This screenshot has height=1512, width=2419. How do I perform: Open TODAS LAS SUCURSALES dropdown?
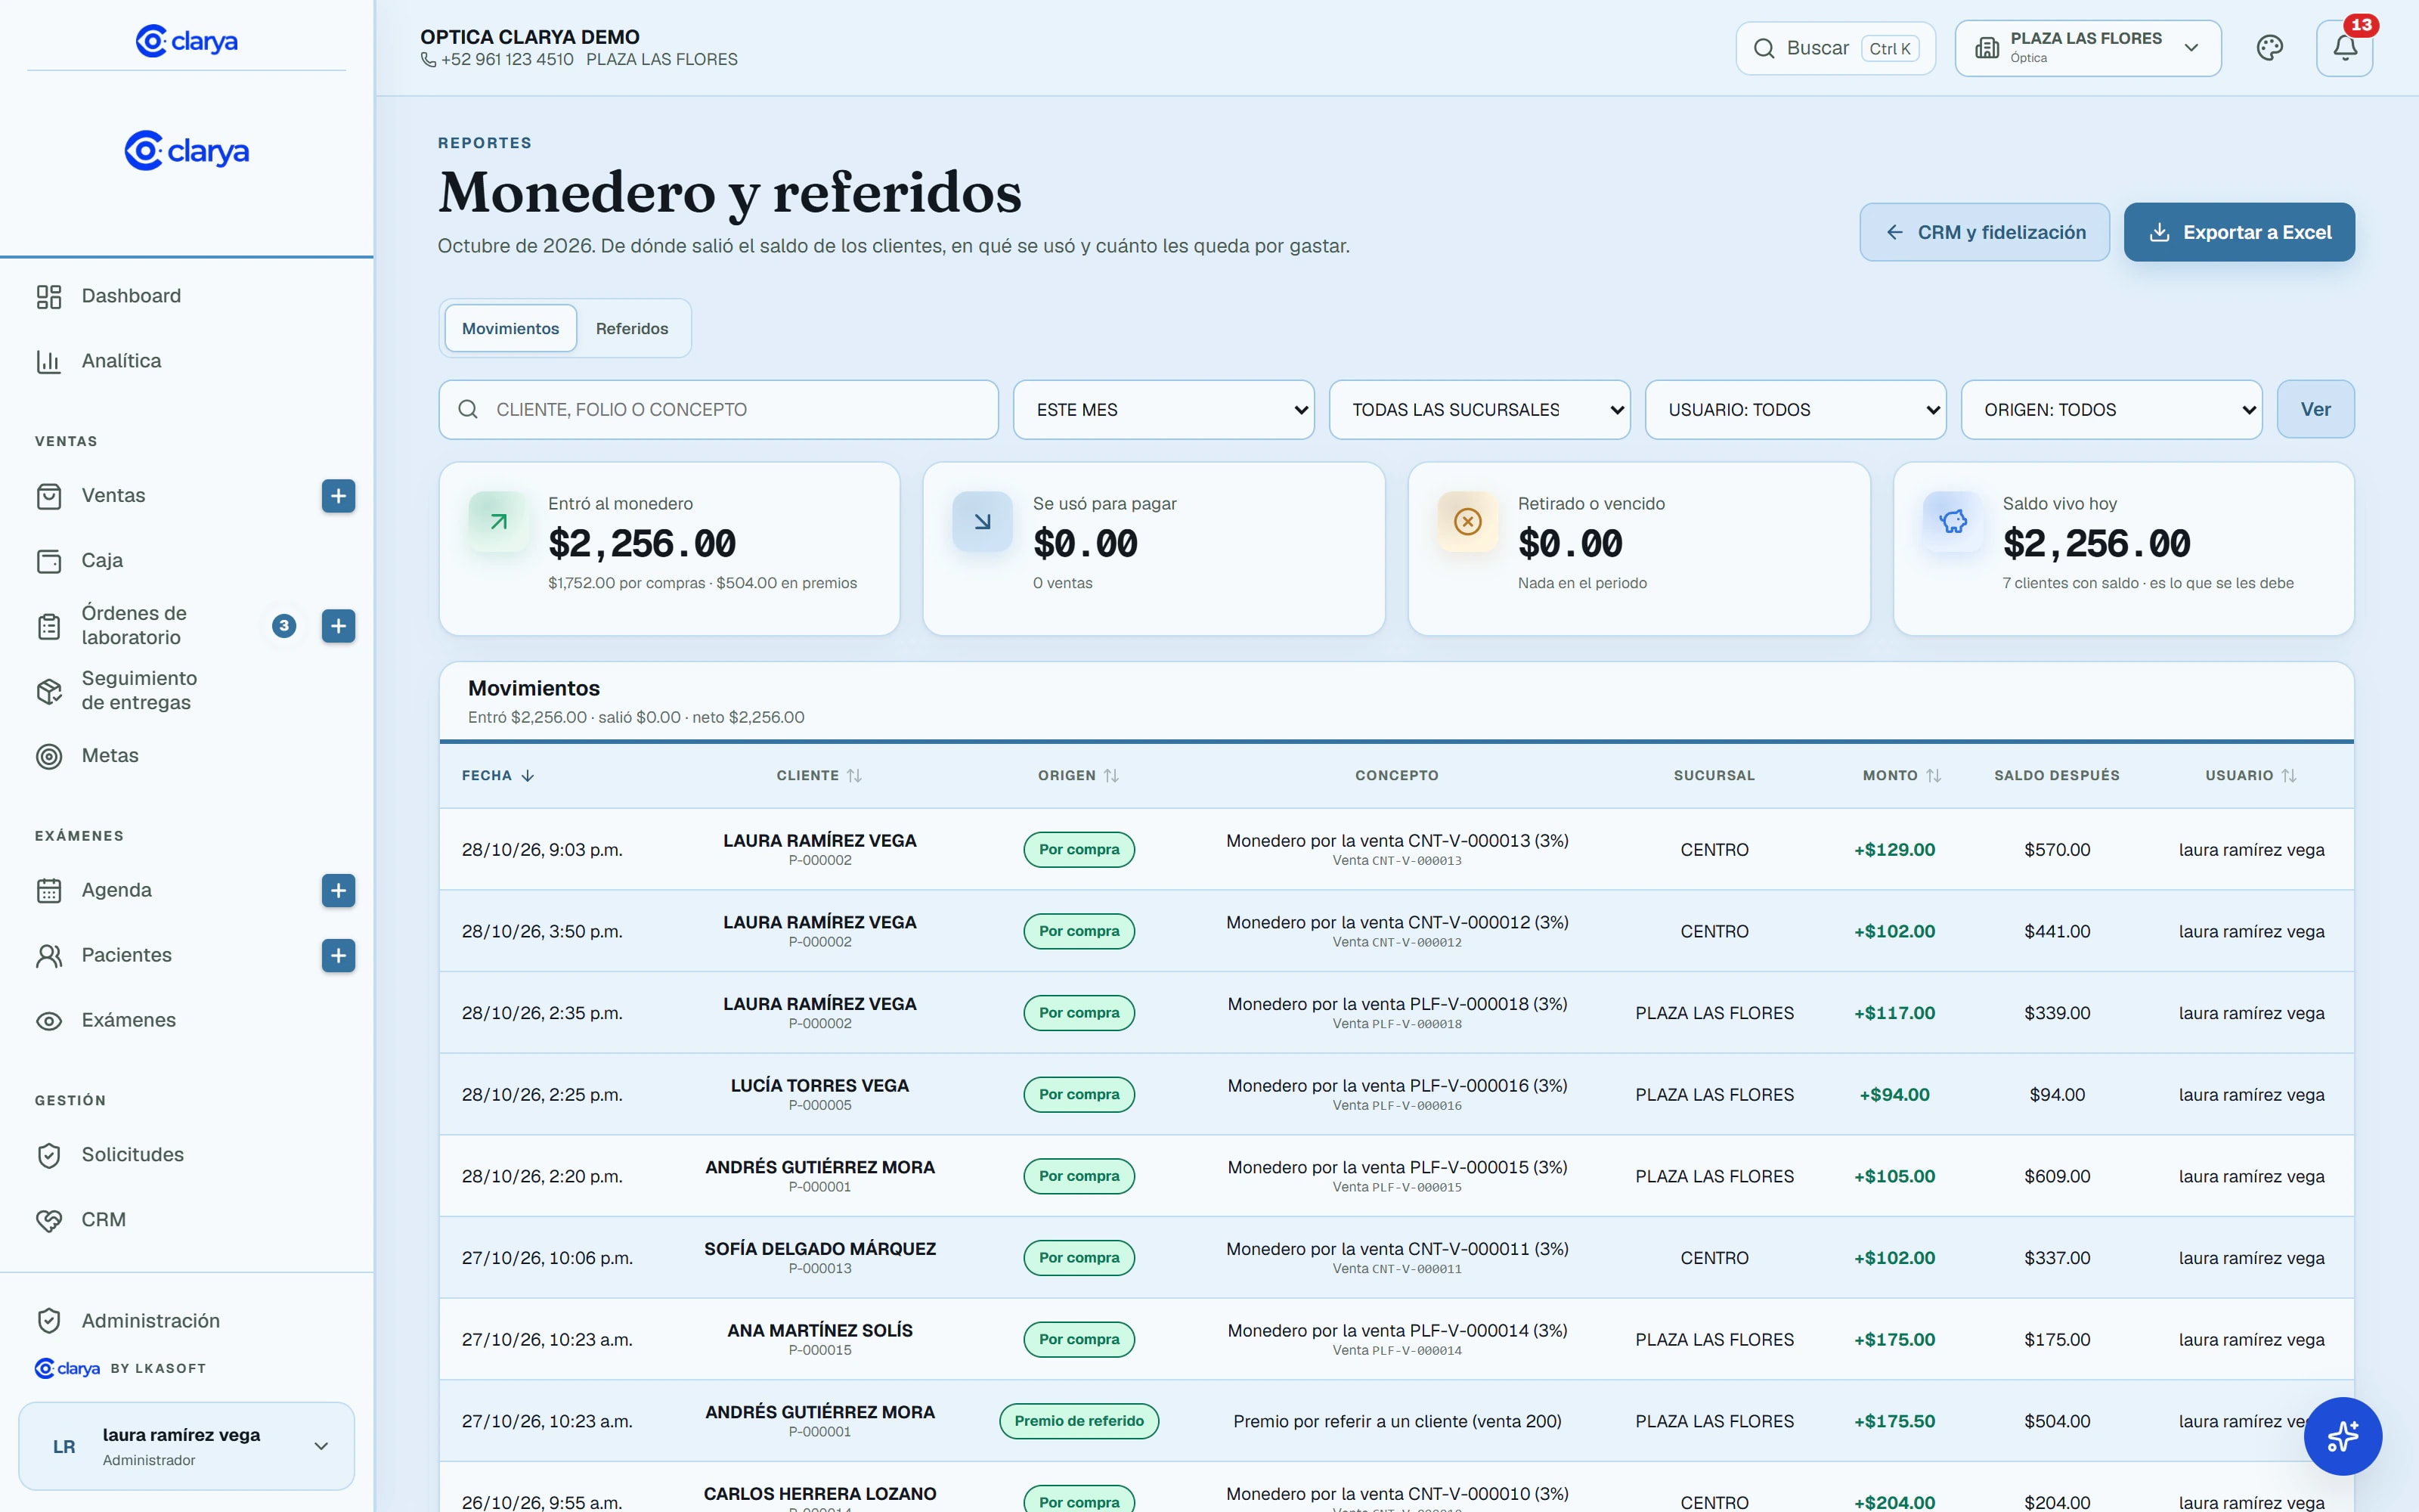coord(1479,409)
